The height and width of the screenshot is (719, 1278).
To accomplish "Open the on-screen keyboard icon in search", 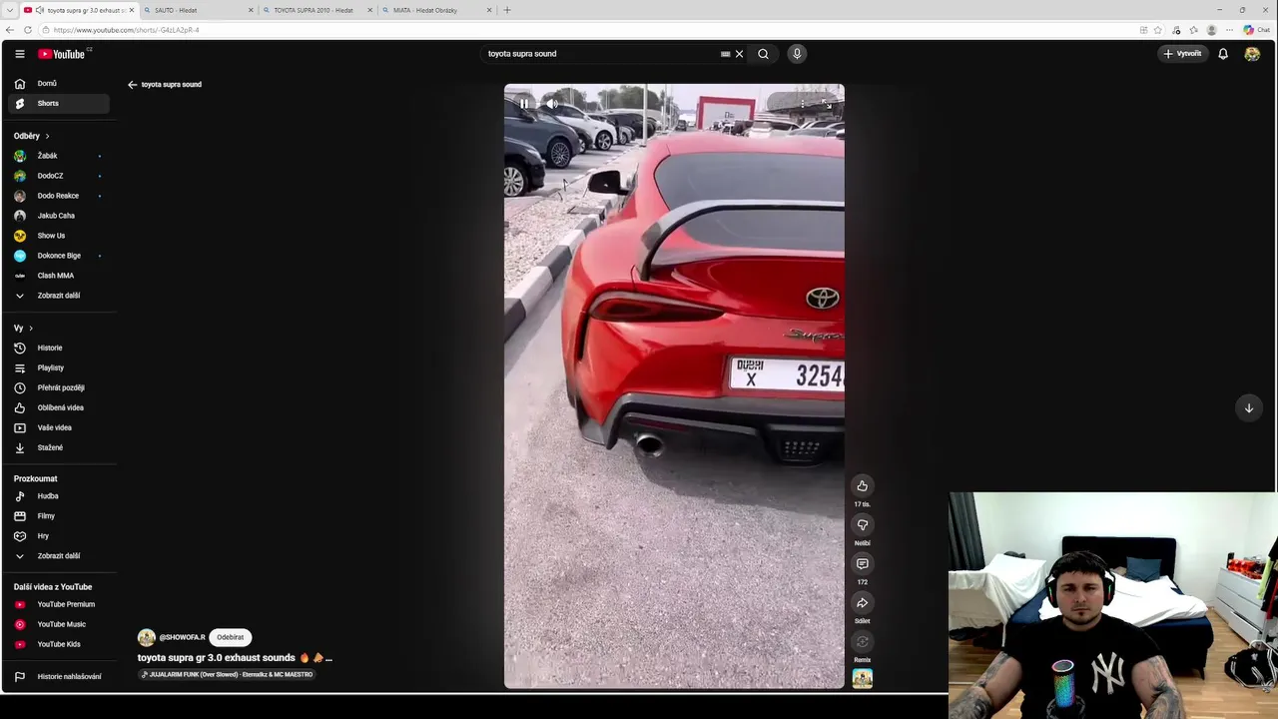I will coord(725,54).
